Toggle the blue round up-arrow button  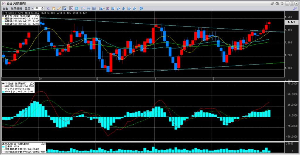point(76,8)
